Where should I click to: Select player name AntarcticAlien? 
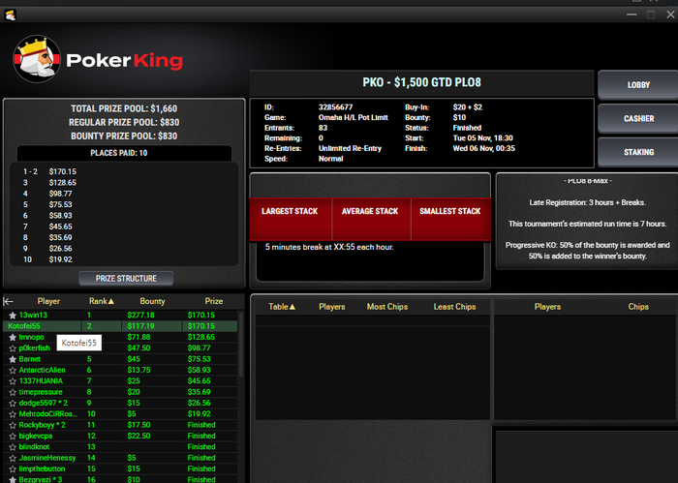tap(42, 371)
